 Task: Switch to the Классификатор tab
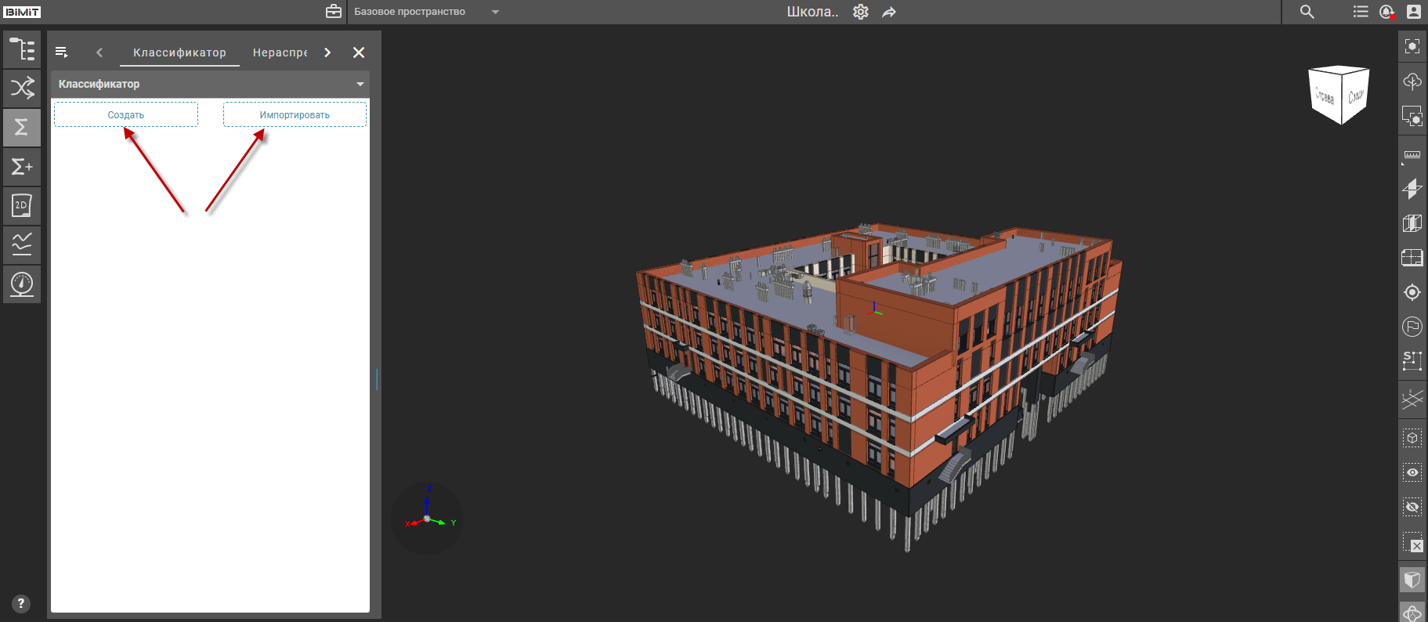click(179, 52)
